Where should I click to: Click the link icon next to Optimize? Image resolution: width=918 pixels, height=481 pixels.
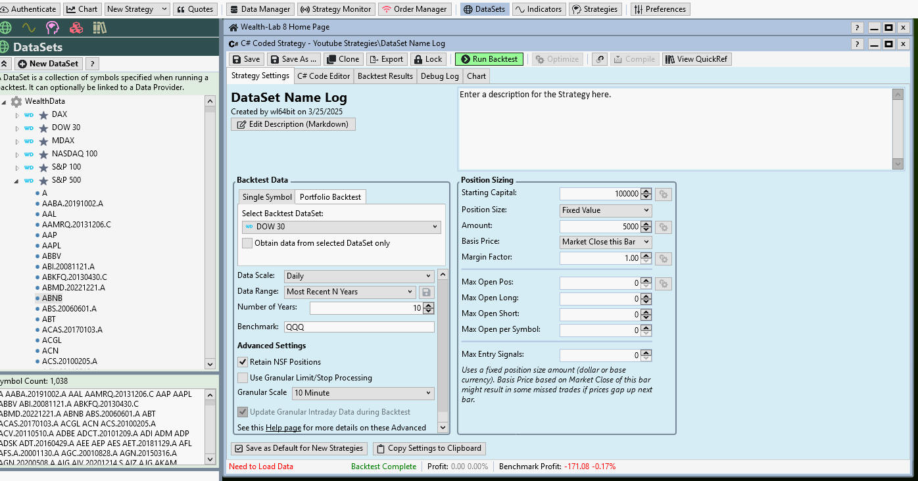pyautogui.click(x=599, y=59)
